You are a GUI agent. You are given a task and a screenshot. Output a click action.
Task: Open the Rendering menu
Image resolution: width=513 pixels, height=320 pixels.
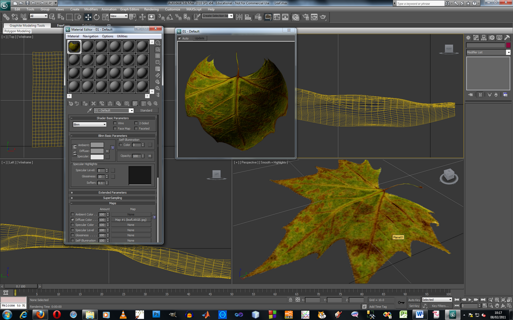[x=151, y=9]
